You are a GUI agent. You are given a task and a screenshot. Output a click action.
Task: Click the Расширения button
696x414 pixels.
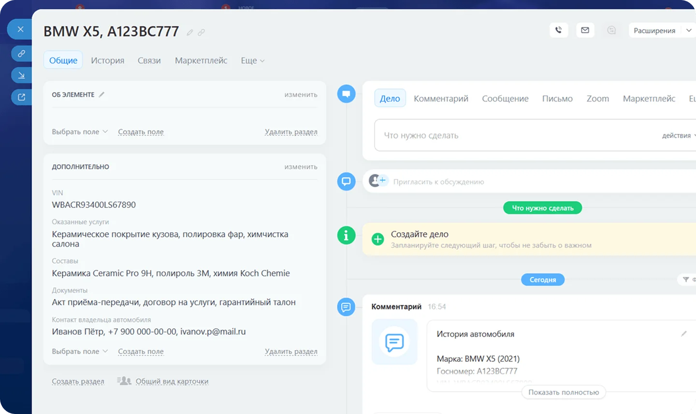click(x=654, y=30)
